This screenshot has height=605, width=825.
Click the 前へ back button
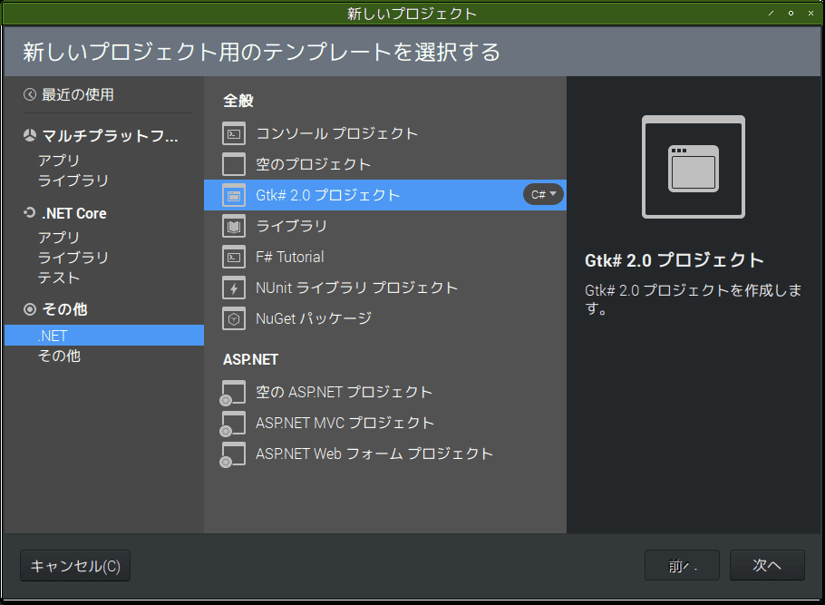[682, 565]
